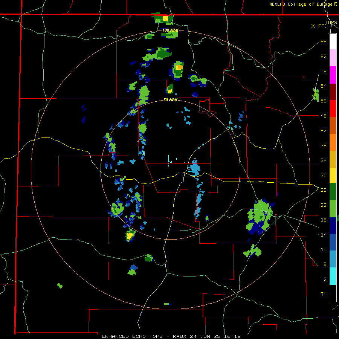The height and width of the screenshot is (339, 339).
Task: Click the white 66 kft legend swatch
Action: (x=333, y=41)
